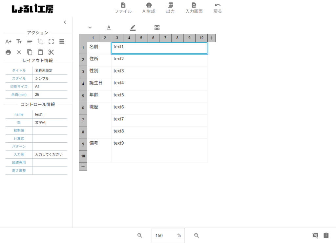Click the print icon in actions
Viewport: 336px width, 243px height.
pyautogui.click(x=9, y=52)
